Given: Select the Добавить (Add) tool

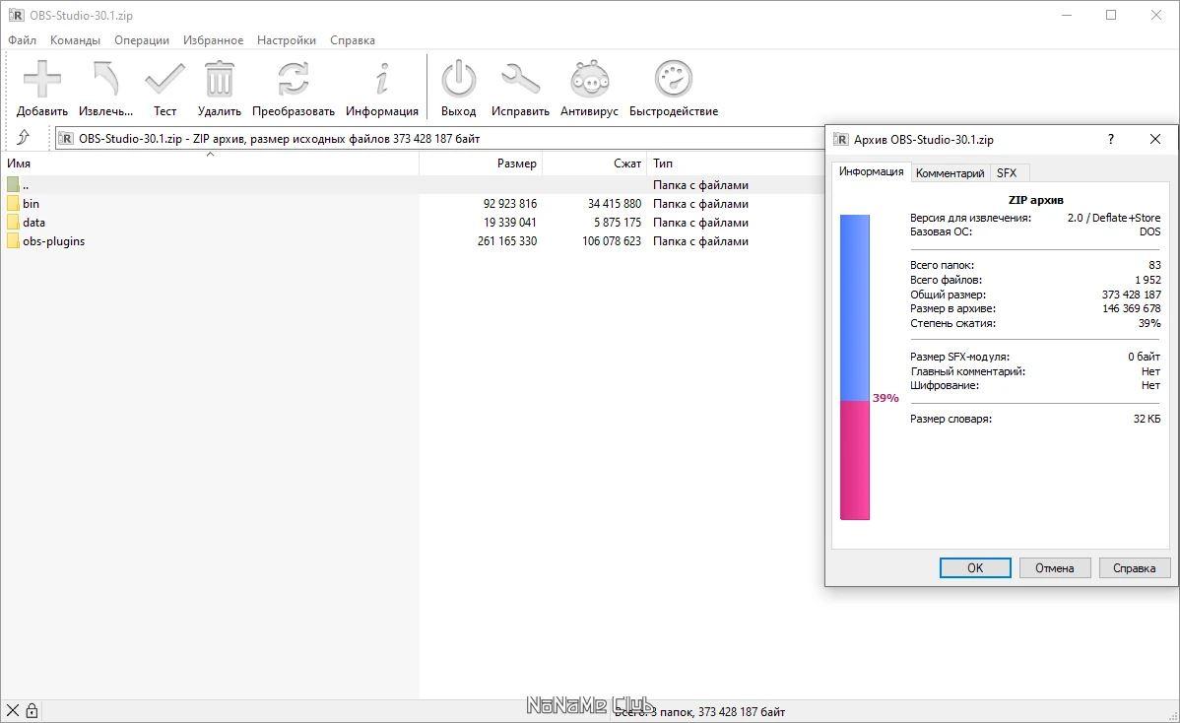Looking at the screenshot, I should pos(41,84).
